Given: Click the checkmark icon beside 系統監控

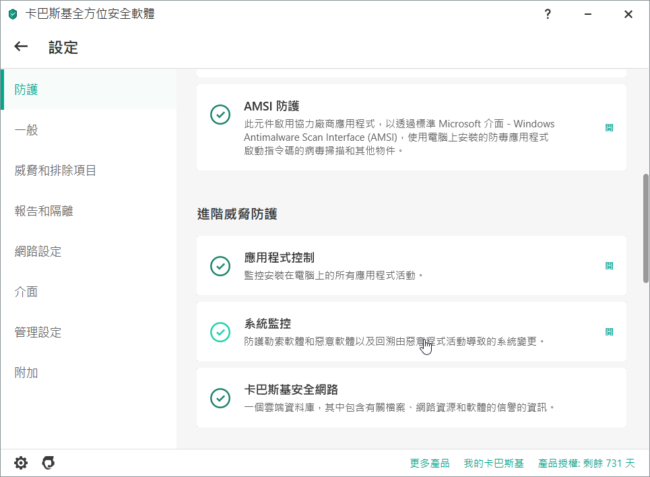Looking at the screenshot, I should [x=220, y=331].
